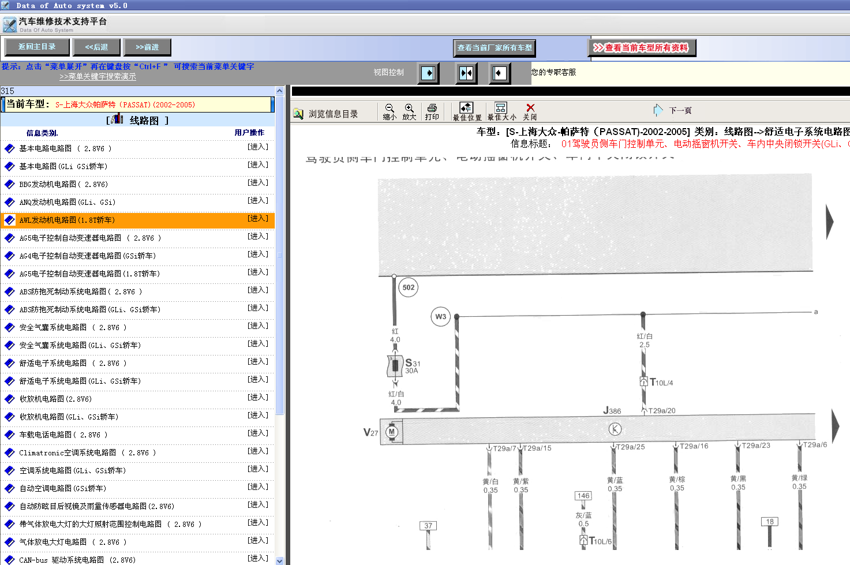This screenshot has height=565, width=850.
Task: Select 舒适电子系统电路图(GLi、GSi轿车) row
Action: click(x=137, y=381)
